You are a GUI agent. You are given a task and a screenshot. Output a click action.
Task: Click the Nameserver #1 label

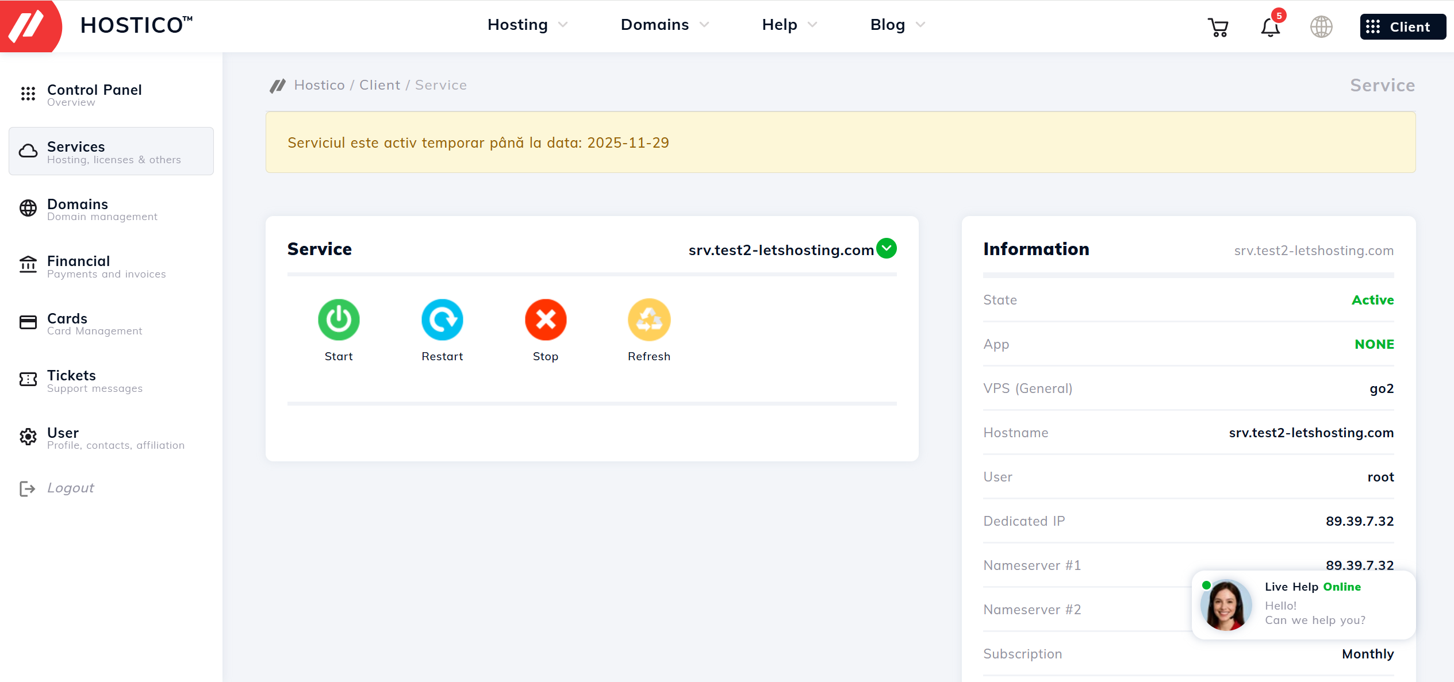pos(1032,565)
